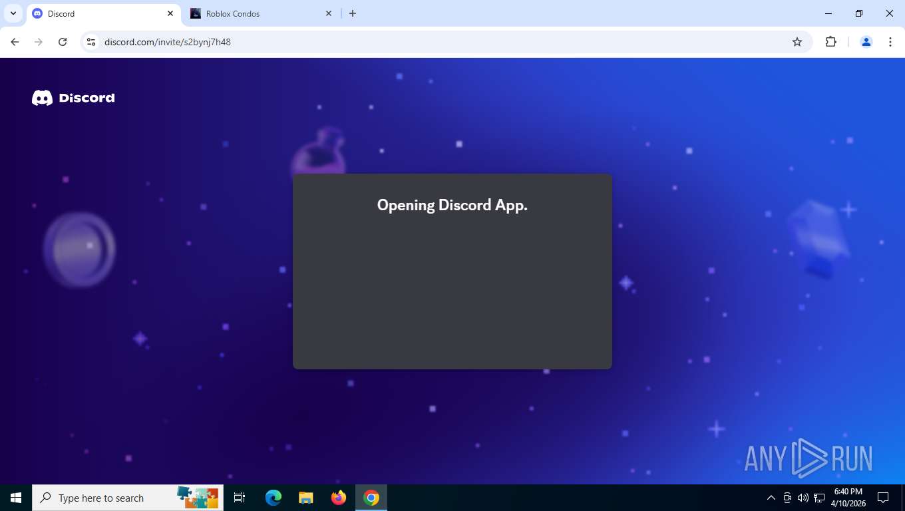Viewport: 905px width, 511px height.
Task: Close the Discord tab
Action: (x=170, y=13)
